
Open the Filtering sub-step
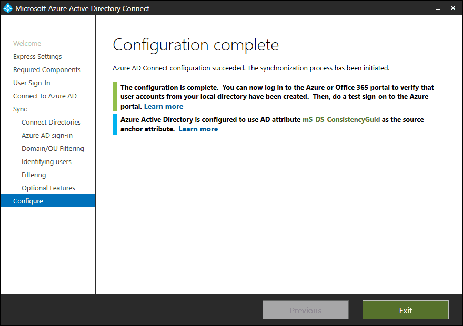[34, 175]
